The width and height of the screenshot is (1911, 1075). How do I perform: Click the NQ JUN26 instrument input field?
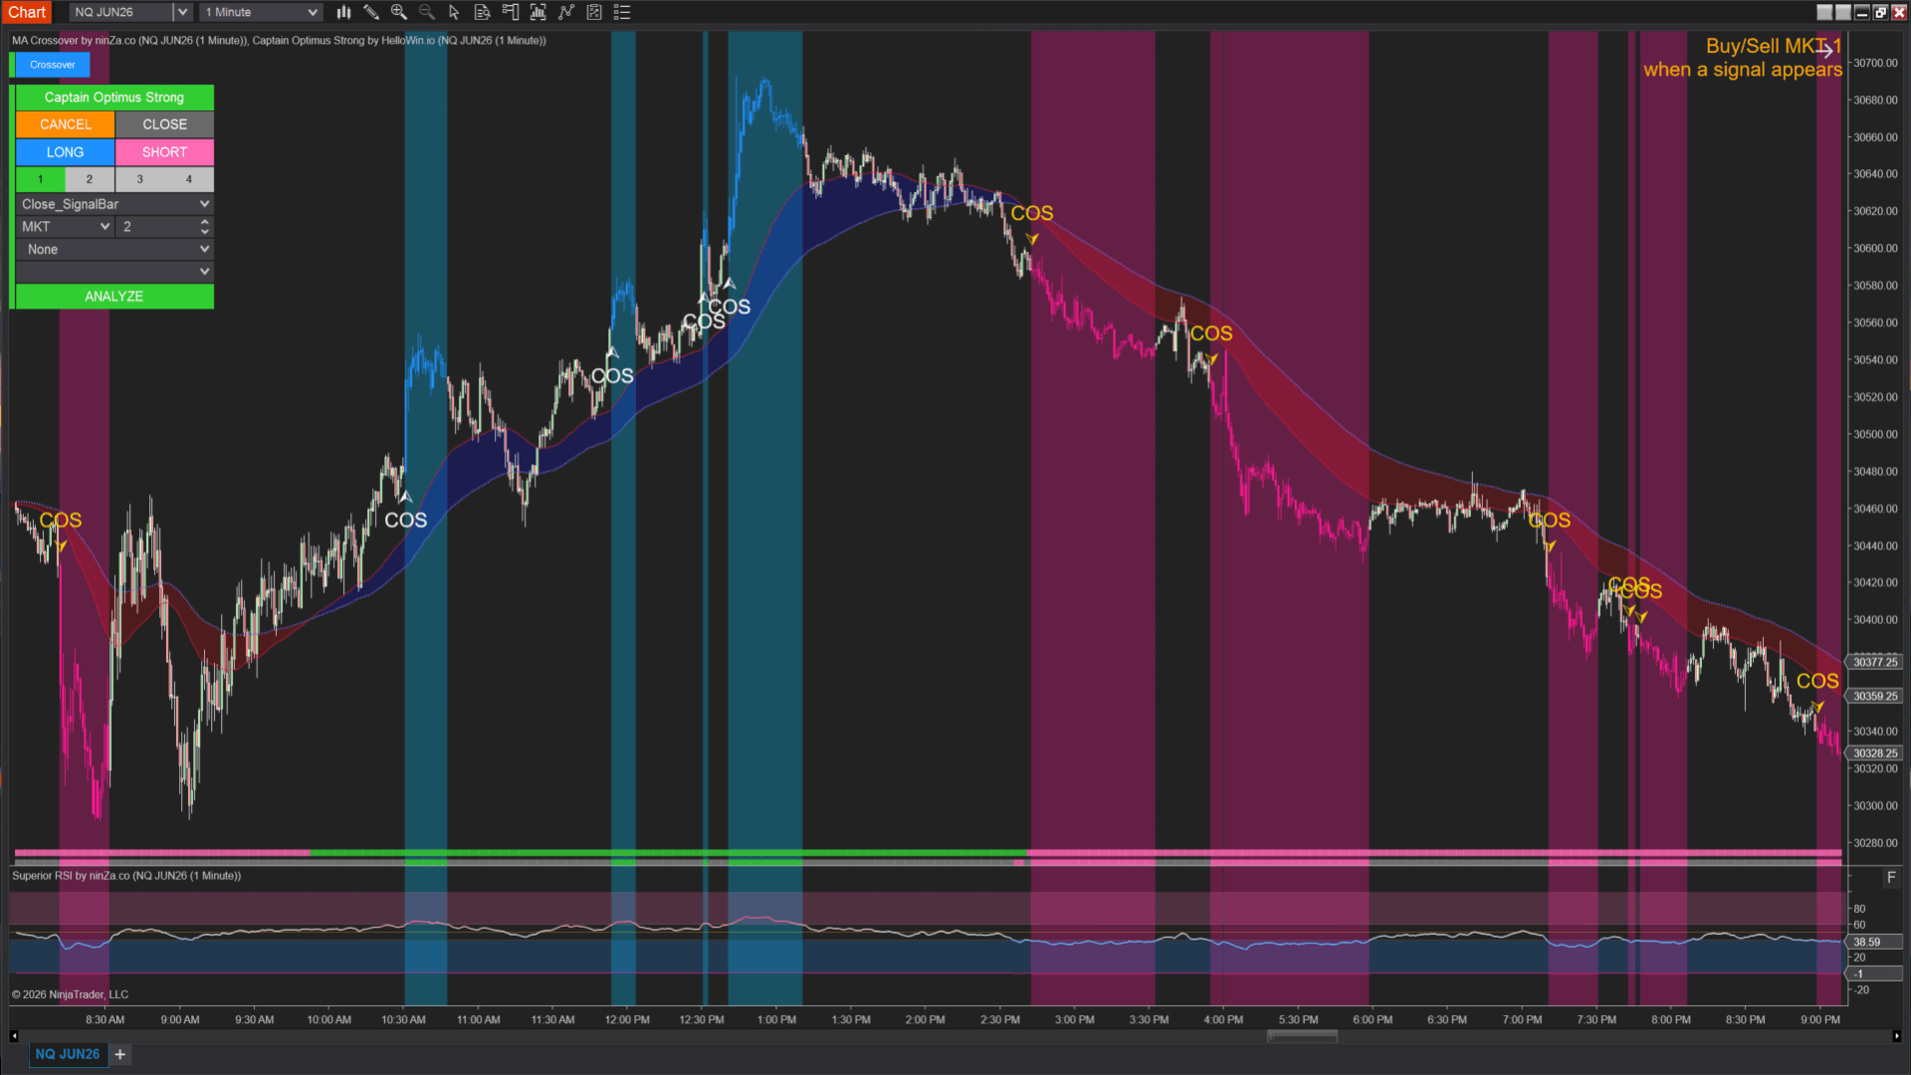[120, 12]
